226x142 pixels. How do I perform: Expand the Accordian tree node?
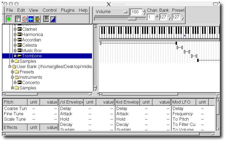tap(15, 40)
